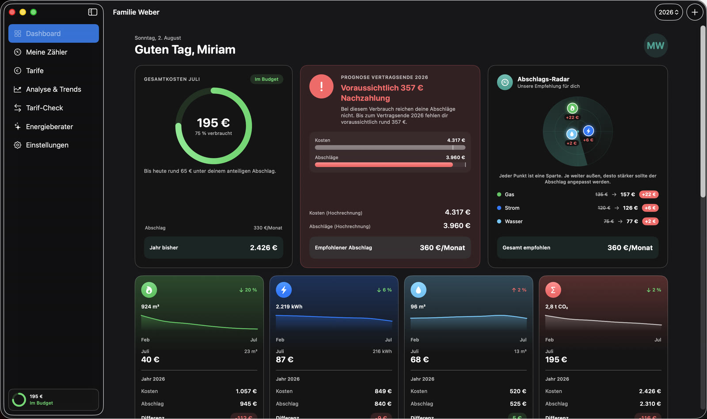Click the Kosten progress bar
707x419 pixels.
tap(390, 148)
